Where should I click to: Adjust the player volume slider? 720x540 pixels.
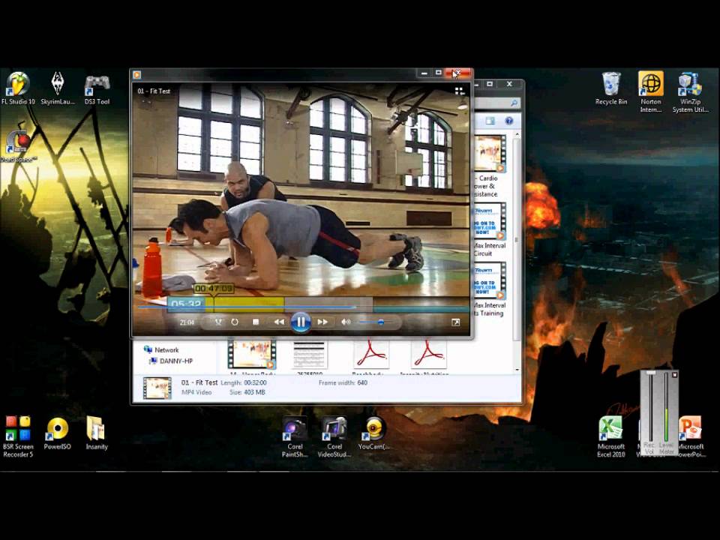click(379, 322)
